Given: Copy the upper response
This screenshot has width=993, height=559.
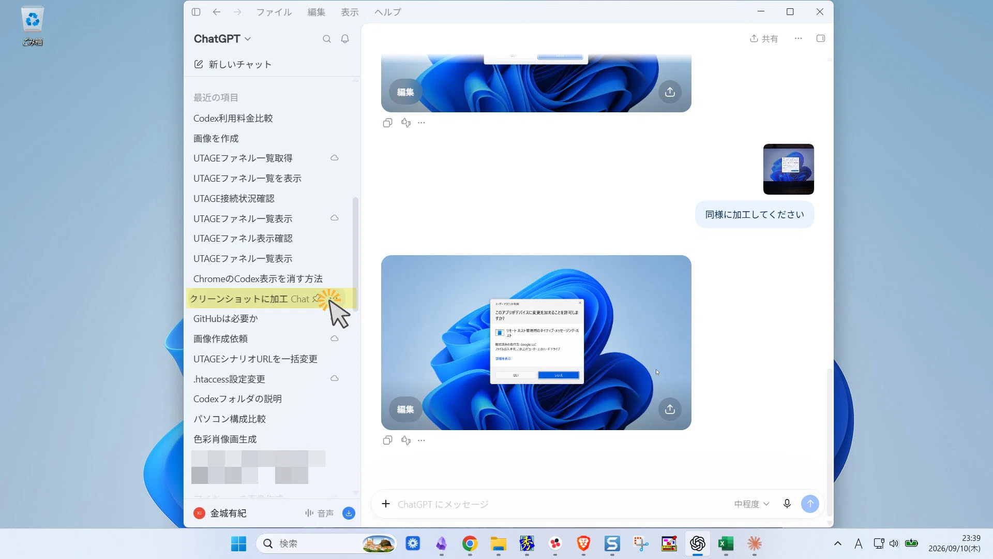Looking at the screenshot, I should coord(387,123).
